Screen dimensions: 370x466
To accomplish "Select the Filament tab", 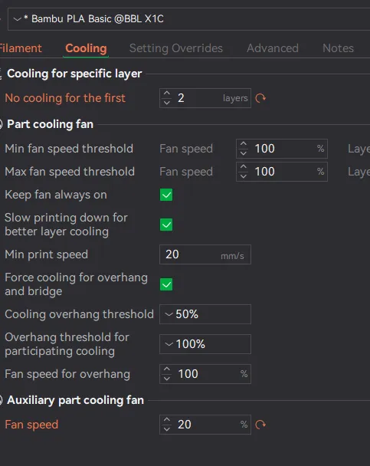I will (21, 48).
